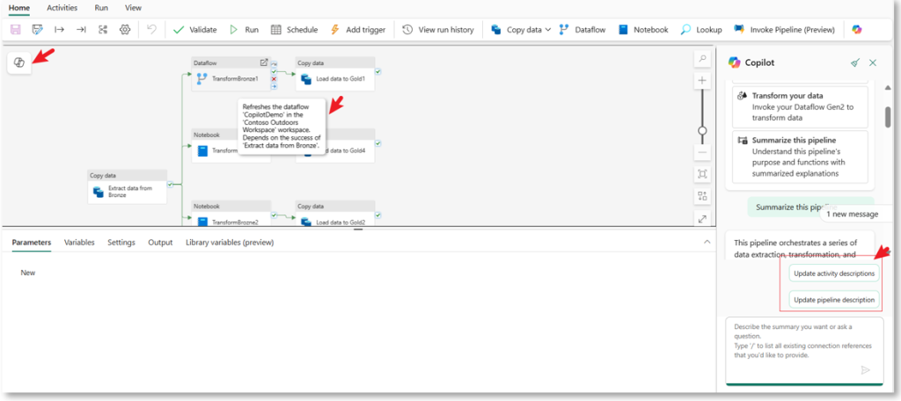Add a Notebook activity from the toolbar
This screenshot has height=401, width=901.
[643, 29]
